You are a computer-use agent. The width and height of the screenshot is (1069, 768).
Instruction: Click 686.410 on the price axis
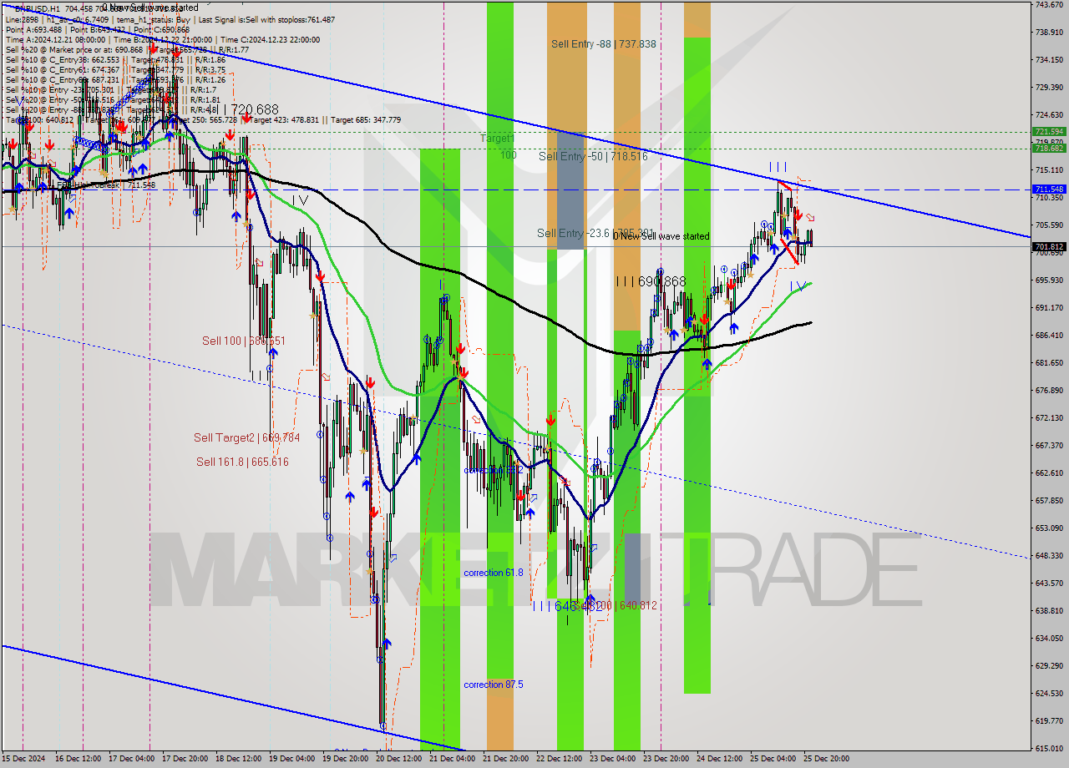[x=1049, y=336]
